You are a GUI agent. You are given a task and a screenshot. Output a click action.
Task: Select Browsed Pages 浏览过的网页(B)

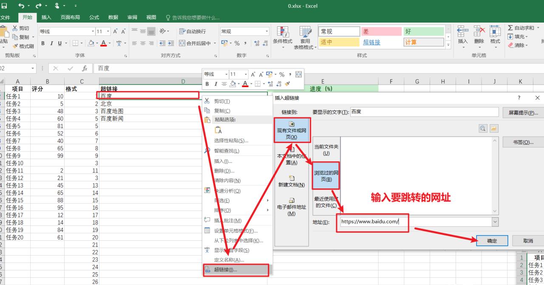tap(326, 176)
